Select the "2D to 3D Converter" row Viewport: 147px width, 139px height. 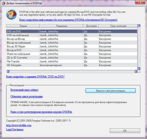72,58
